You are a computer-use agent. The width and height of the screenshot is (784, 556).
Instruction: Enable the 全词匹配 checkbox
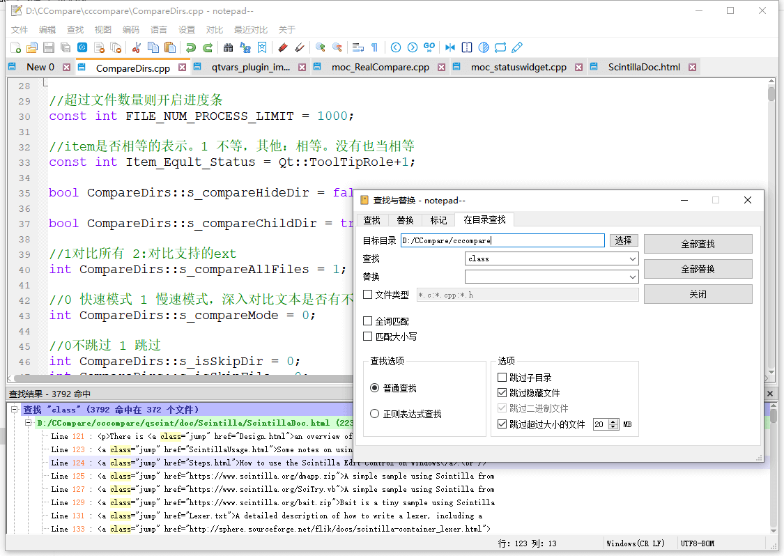click(x=368, y=321)
